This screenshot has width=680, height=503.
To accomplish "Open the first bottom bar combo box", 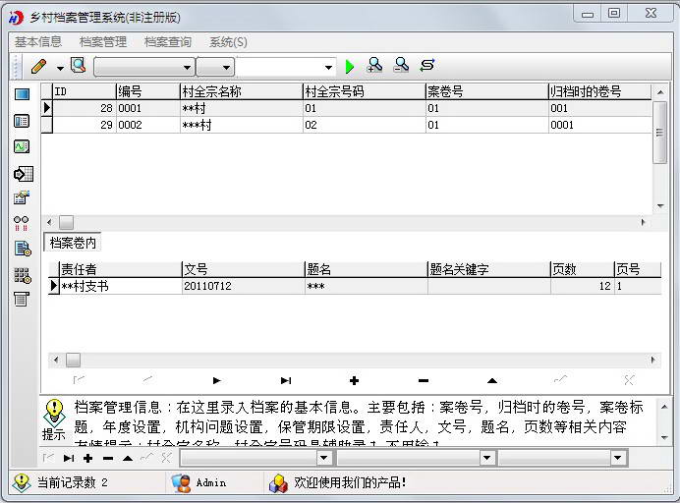I will [x=323, y=458].
